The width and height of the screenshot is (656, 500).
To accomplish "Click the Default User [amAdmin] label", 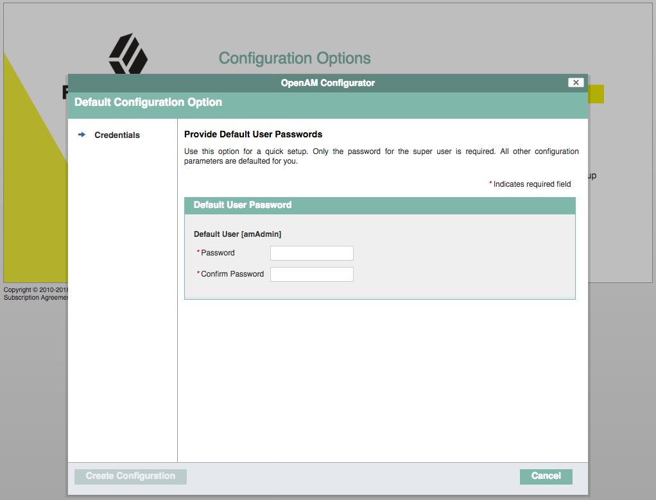I will coord(237,234).
